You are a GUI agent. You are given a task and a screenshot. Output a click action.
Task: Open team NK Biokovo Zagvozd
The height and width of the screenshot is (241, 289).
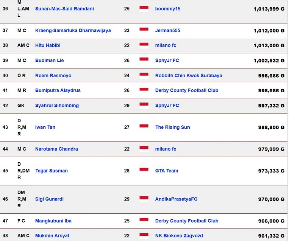tap(179, 236)
